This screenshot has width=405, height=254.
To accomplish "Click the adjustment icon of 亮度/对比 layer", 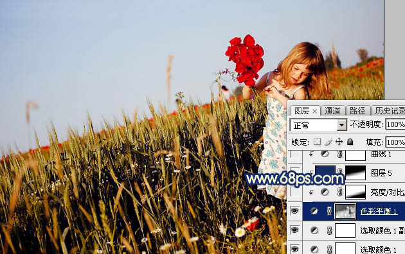I will click(325, 192).
